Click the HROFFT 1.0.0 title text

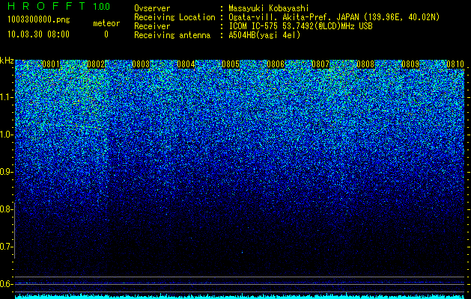tap(59, 6)
